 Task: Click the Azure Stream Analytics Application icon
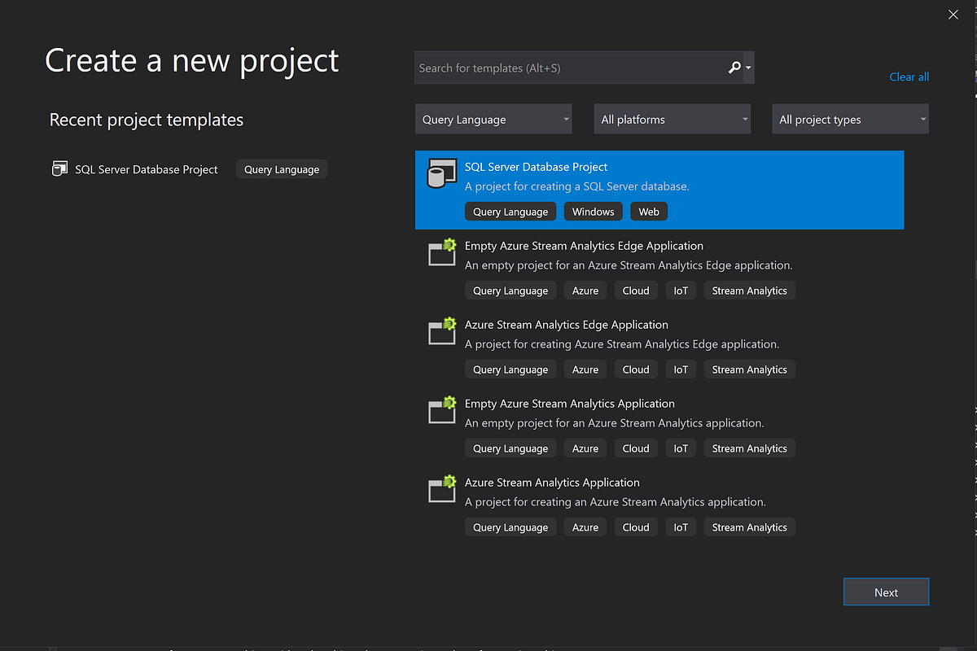[x=441, y=489]
